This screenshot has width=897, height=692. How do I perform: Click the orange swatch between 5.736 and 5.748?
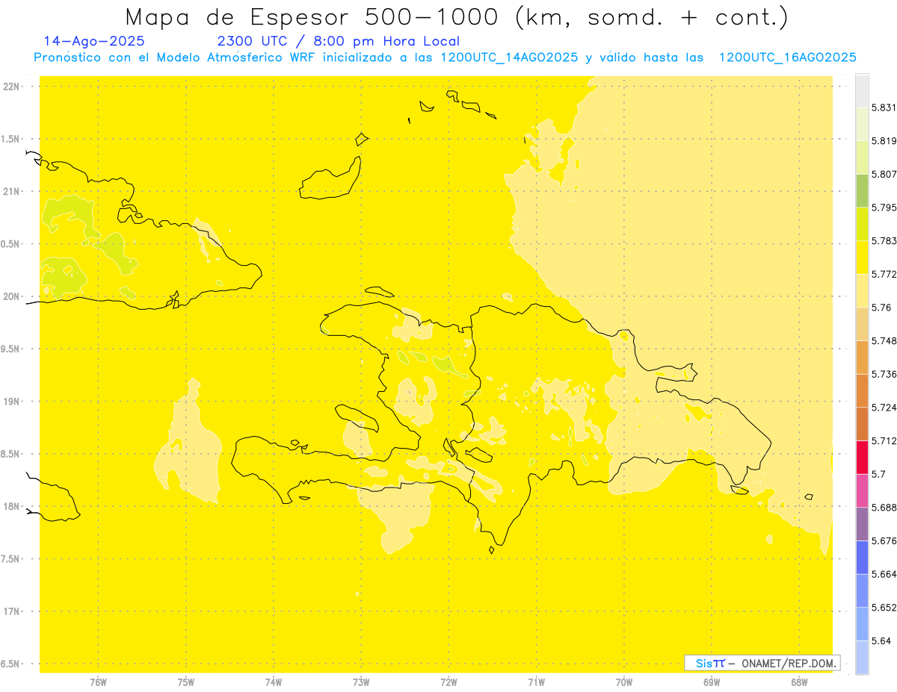[862, 357]
